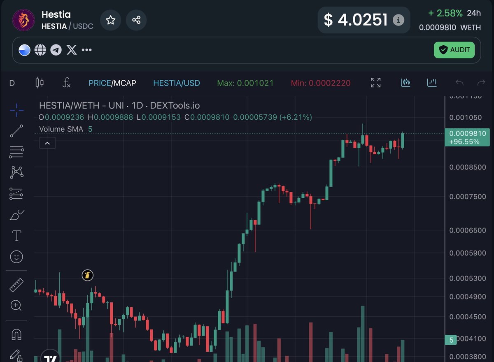Open the Telegram link icon

pos(56,50)
